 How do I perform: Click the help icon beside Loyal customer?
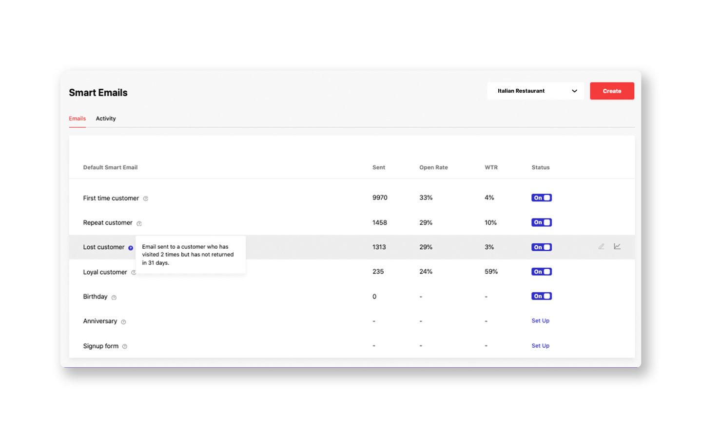[x=134, y=273]
